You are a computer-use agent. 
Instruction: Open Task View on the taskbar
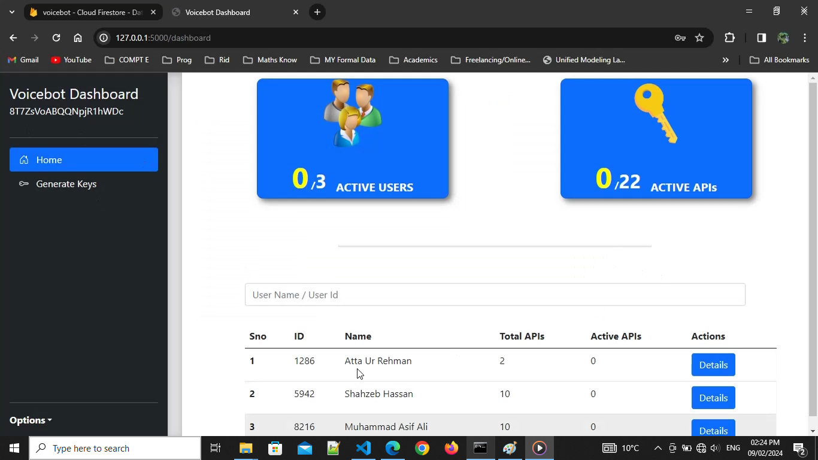(x=216, y=448)
